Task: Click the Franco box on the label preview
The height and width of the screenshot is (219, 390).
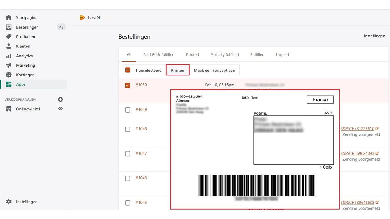Action: pos(320,99)
